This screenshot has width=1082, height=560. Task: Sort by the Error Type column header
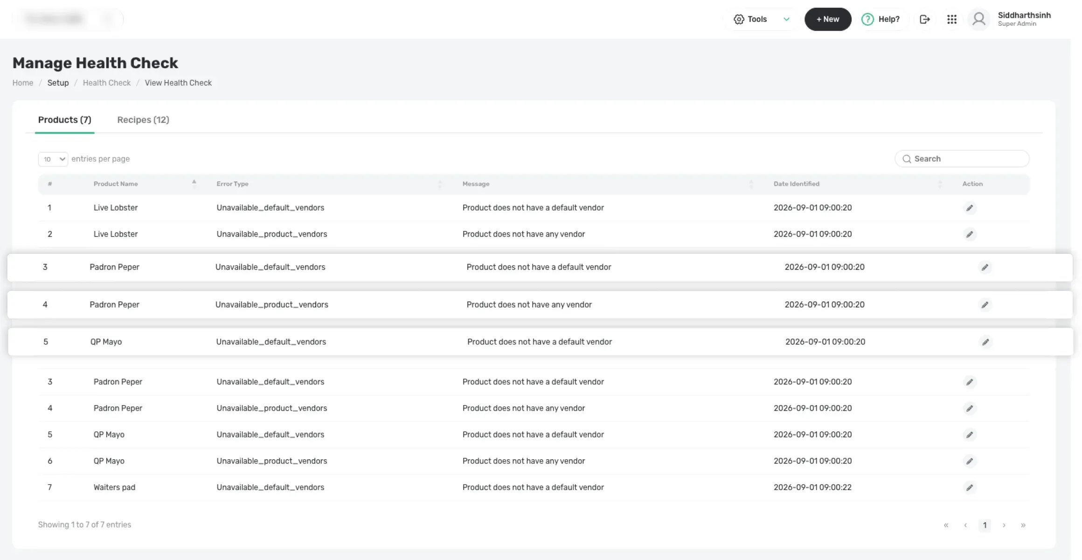[232, 184]
